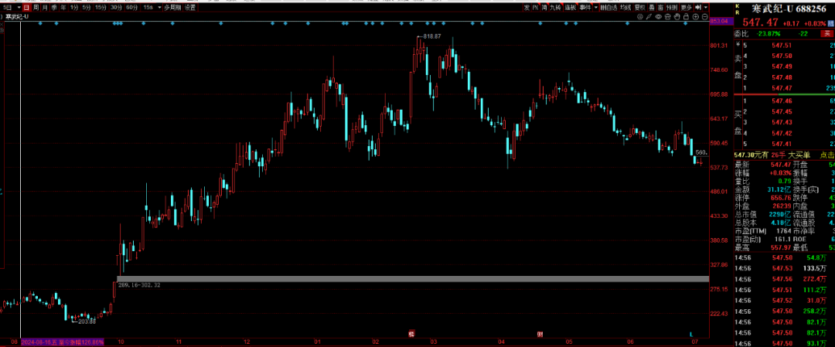Switch chart to 年 yearly period

[x=63, y=8]
